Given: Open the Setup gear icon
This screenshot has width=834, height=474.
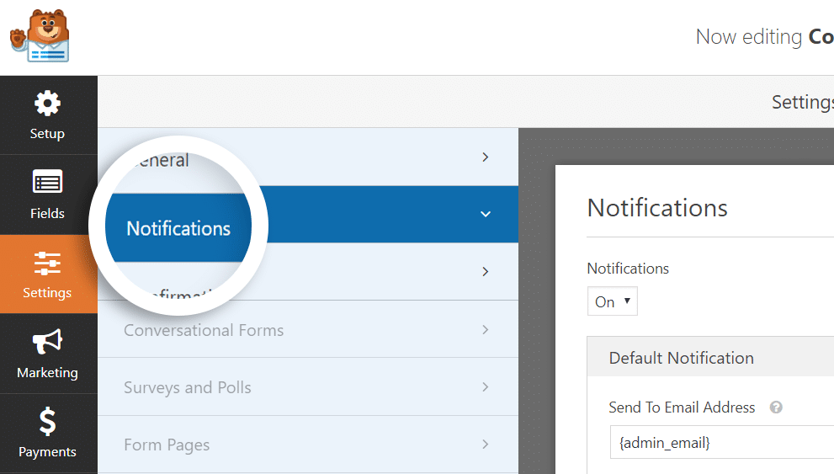Looking at the screenshot, I should (47, 104).
